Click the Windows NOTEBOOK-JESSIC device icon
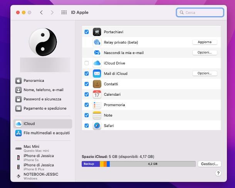 [18, 176]
